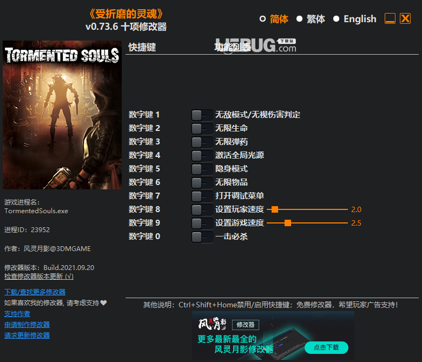Click 数字键 8 hotkey label

[x=144, y=209]
